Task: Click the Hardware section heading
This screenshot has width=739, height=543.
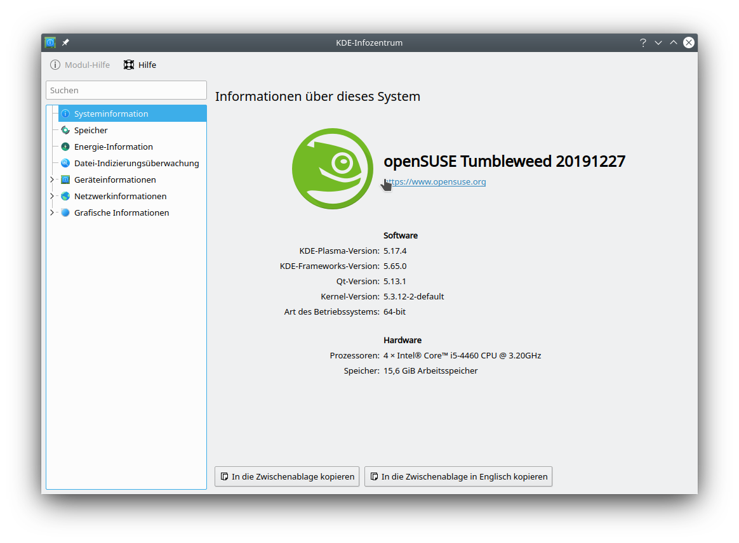Action: [x=403, y=340]
